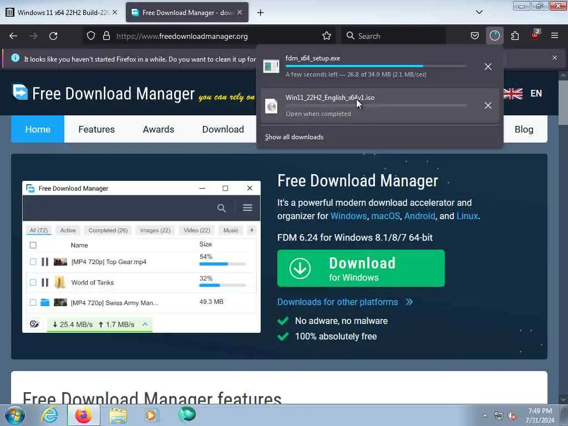Select the Free Download Manager browser tab
Image resolution: width=568 pixels, height=426 pixels.
point(187,13)
